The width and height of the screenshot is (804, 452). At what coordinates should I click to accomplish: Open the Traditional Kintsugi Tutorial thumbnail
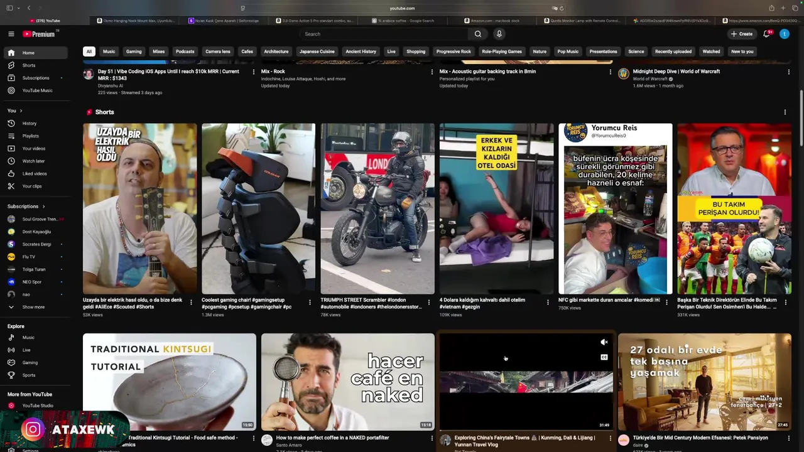coord(170,382)
